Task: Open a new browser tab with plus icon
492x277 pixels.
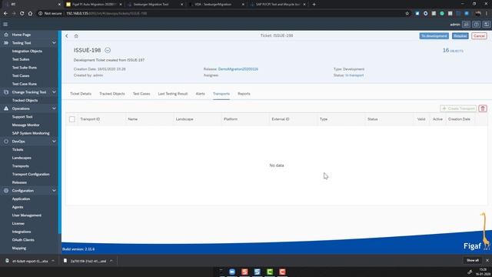Action: pyautogui.click(x=314, y=5)
